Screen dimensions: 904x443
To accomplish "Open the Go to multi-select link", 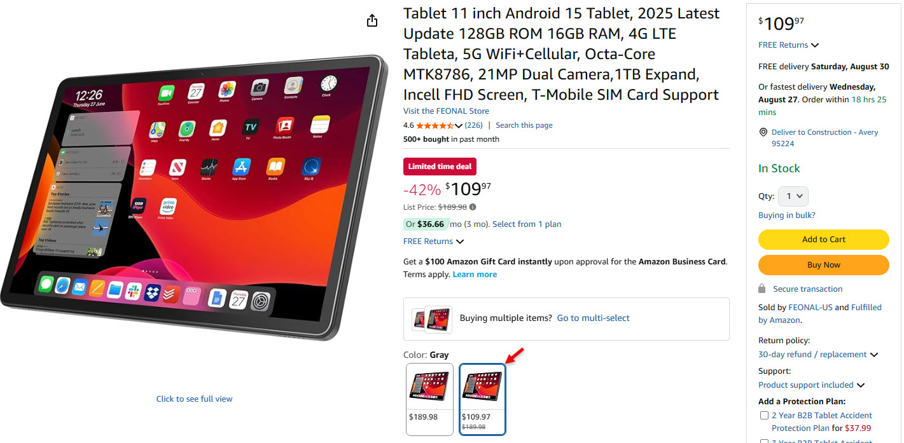I will [593, 318].
